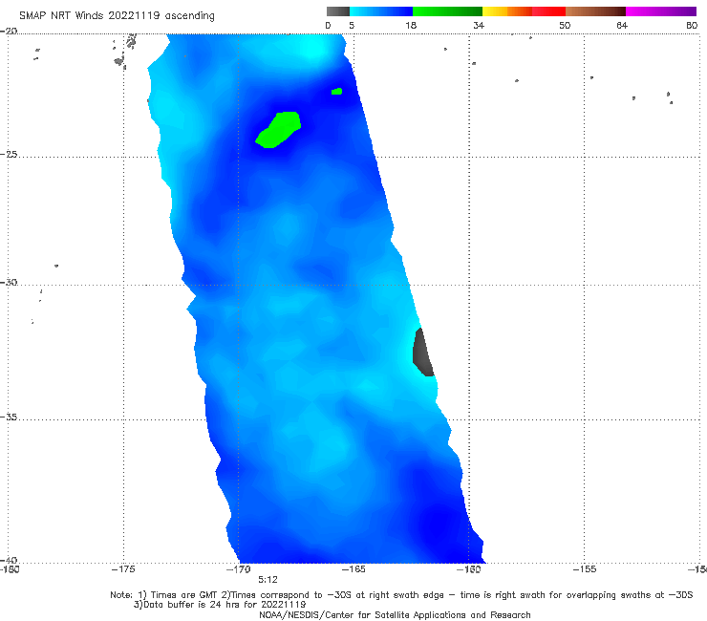Click the '64' label under the color bar
Image resolution: width=707 pixels, height=621 pixels.
point(622,26)
